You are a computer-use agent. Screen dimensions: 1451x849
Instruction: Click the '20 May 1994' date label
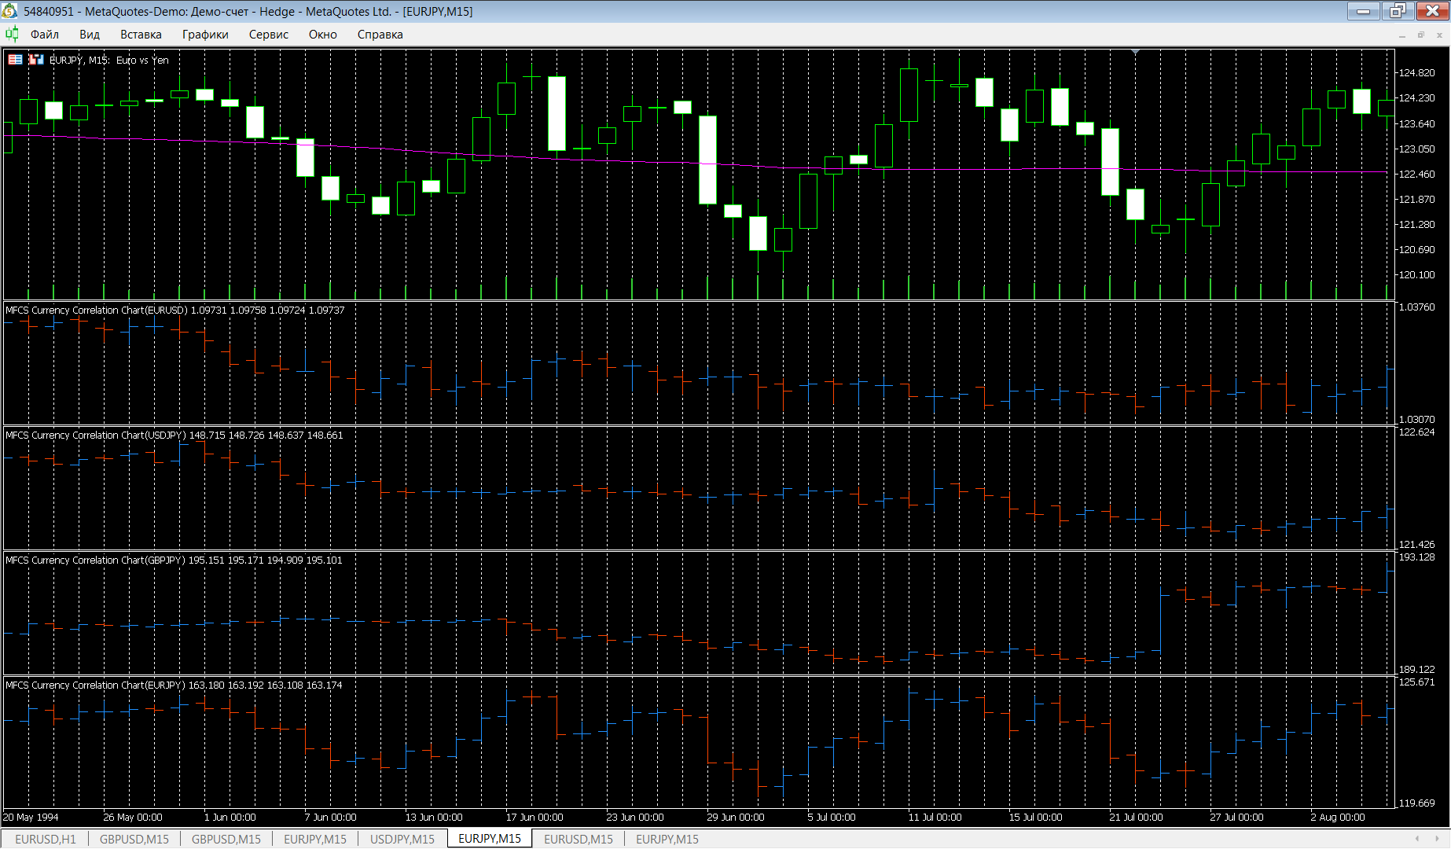click(x=31, y=817)
